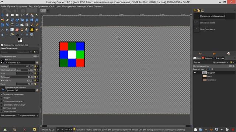
Task: Toggle the lock pixels icon
Action: 206,69
